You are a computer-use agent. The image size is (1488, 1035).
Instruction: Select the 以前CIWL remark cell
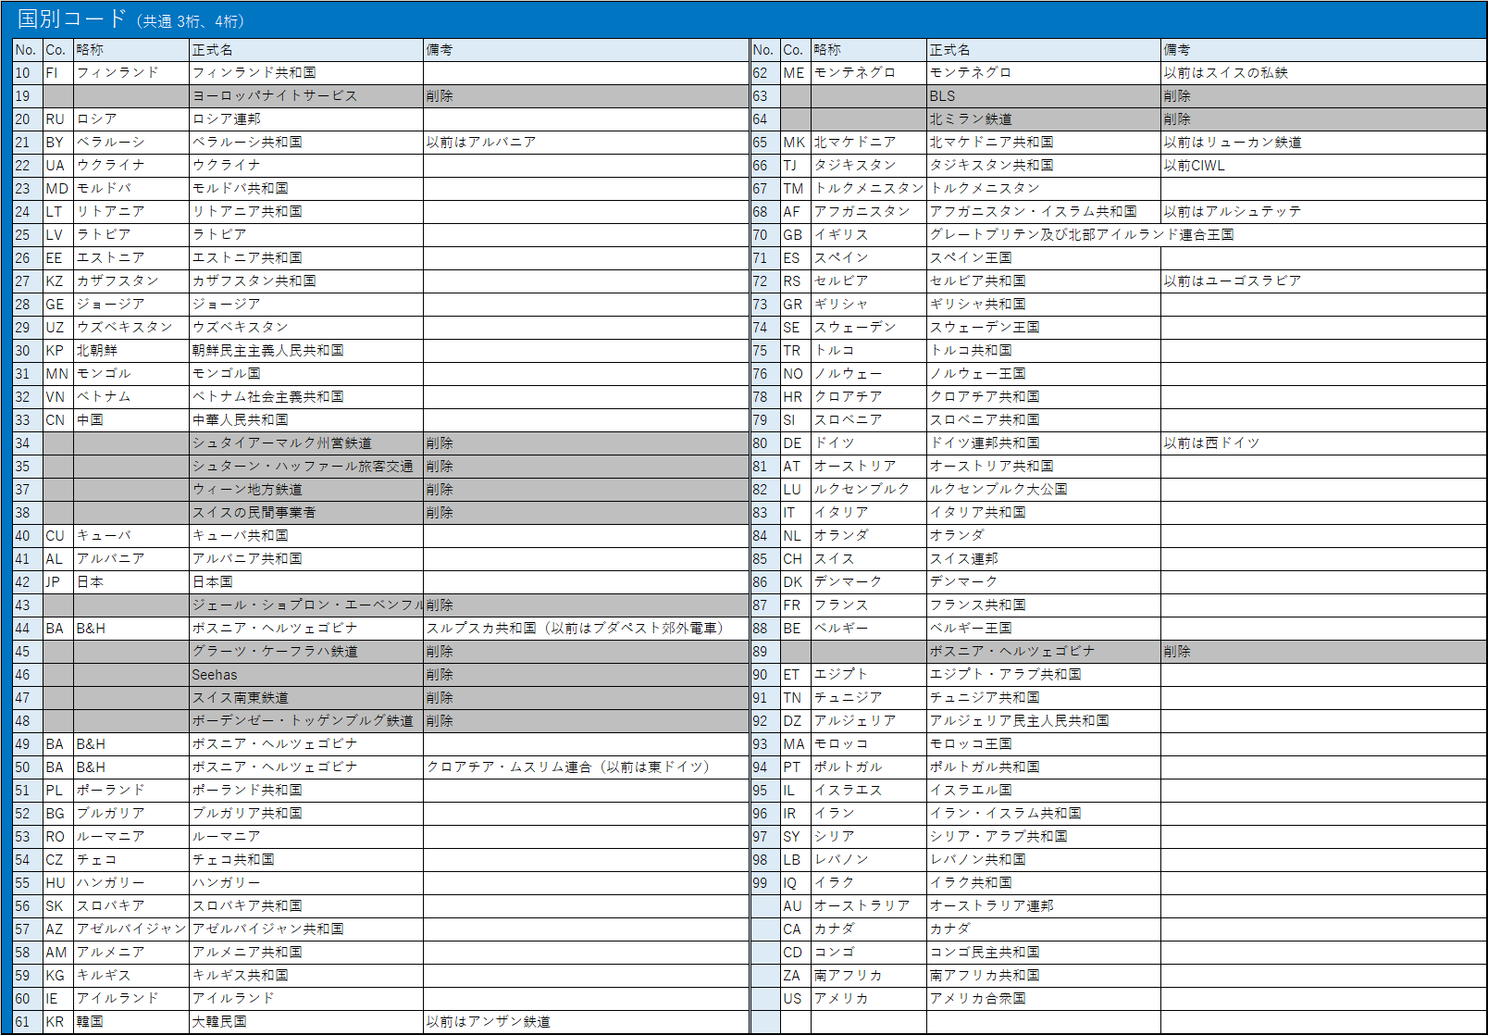point(1323,165)
